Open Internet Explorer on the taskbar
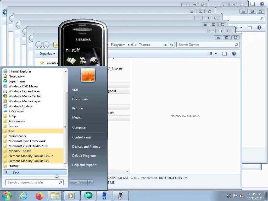This screenshot has width=268, height=201. point(23,196)
